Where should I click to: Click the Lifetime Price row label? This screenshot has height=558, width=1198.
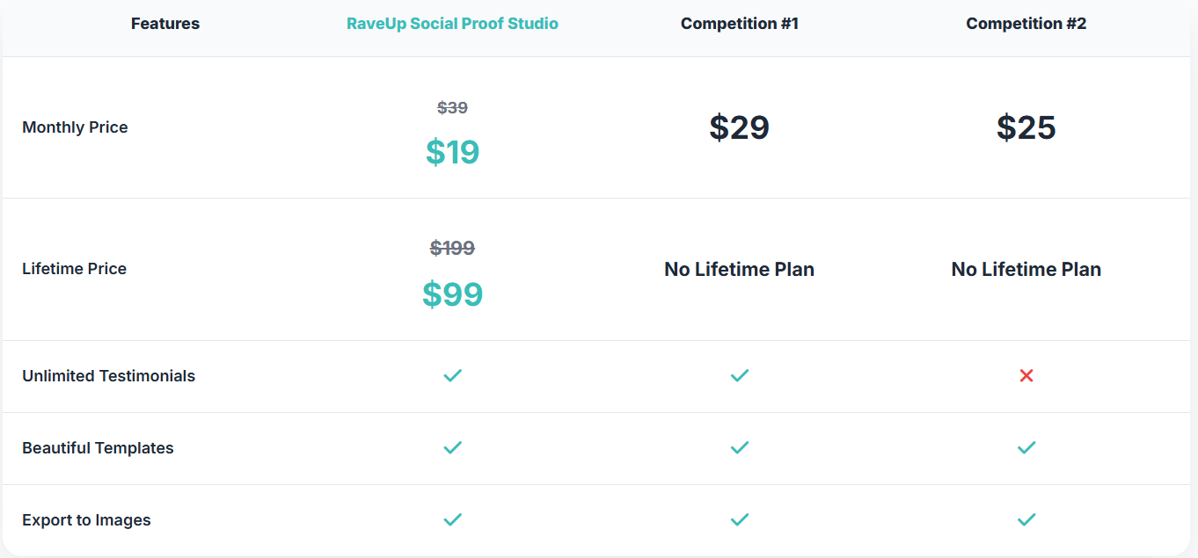pyautogui.click(x=75, y=269)
